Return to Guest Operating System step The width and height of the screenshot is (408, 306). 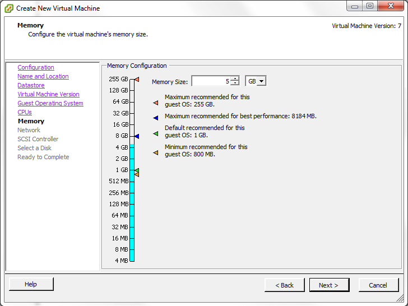coord(50,103)
